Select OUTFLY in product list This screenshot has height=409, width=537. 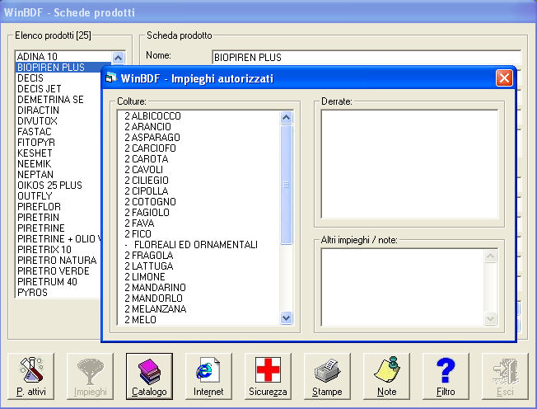click(58, 195)
